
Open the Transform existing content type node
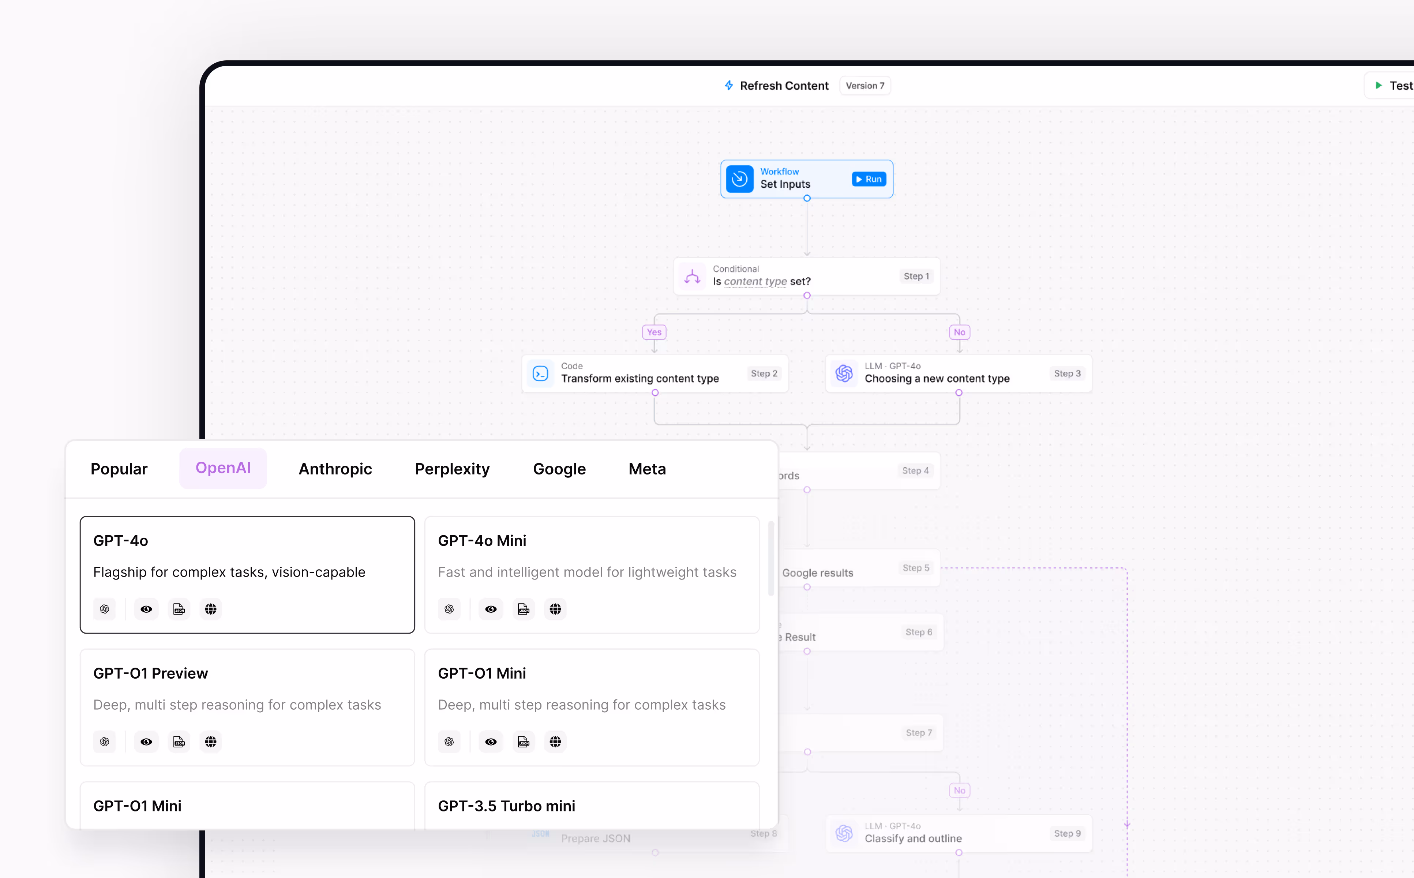(655, 374)
